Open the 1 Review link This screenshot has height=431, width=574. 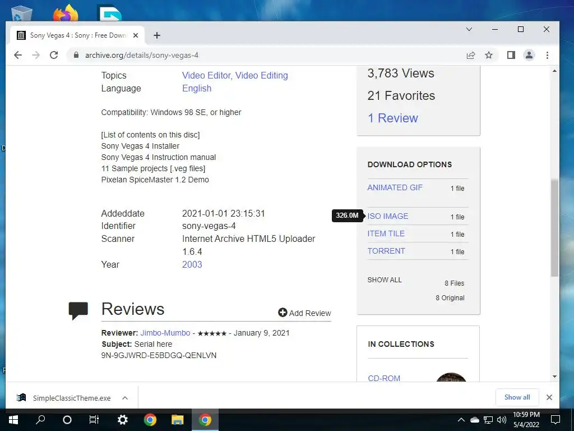coord(393,118)
